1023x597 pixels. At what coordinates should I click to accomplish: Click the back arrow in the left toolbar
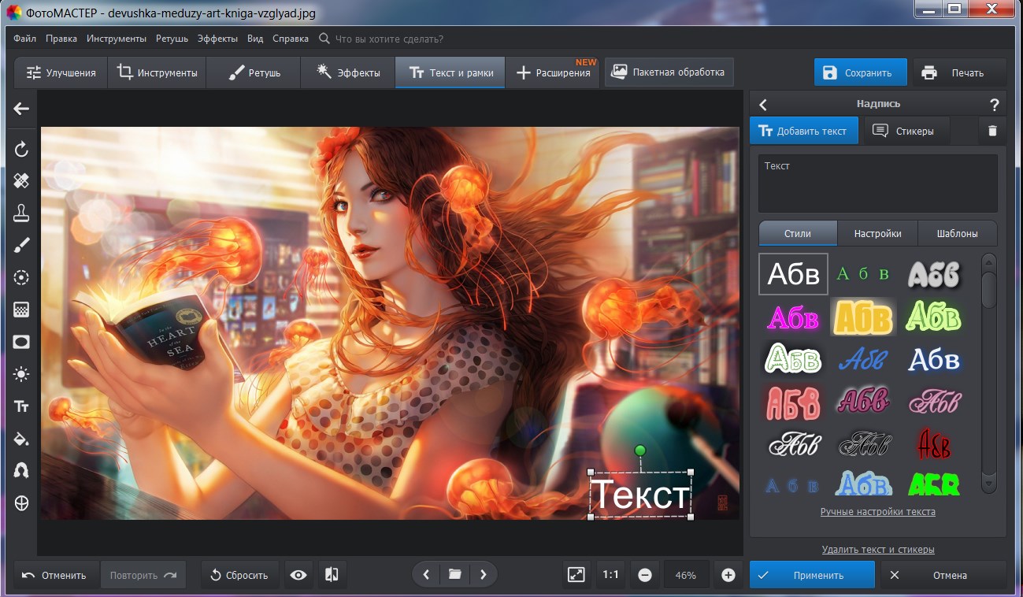click(21, 109)
